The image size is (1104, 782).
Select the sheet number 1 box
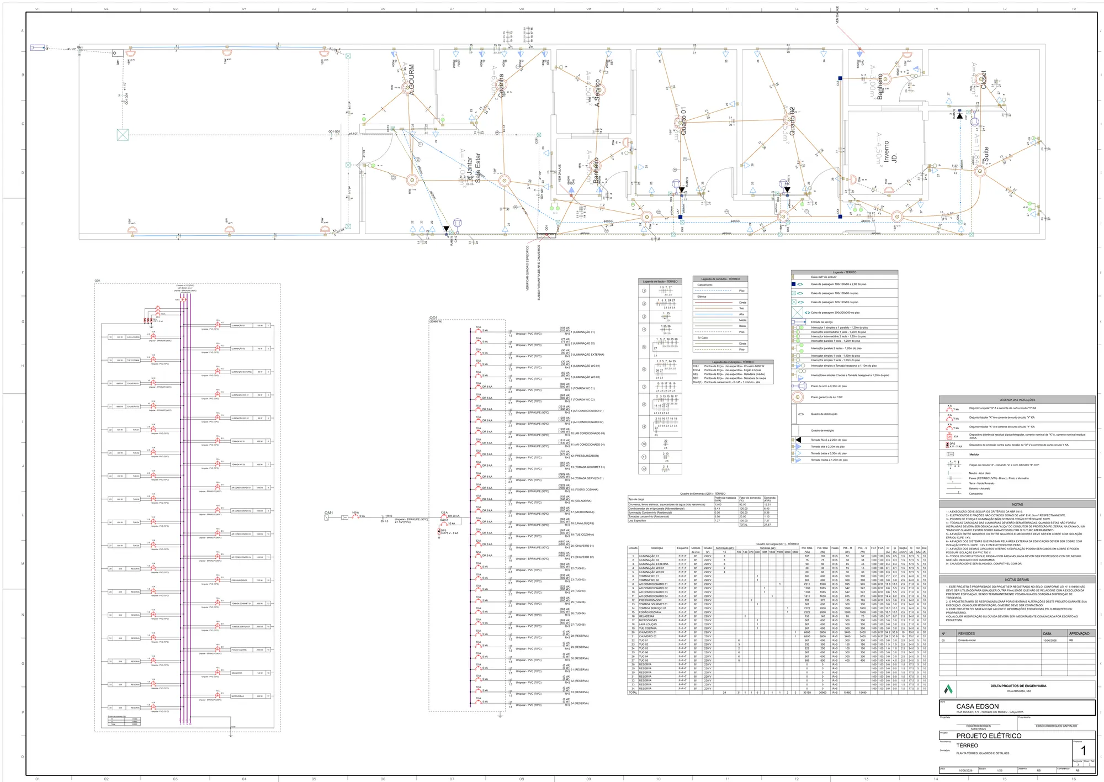1084,750
